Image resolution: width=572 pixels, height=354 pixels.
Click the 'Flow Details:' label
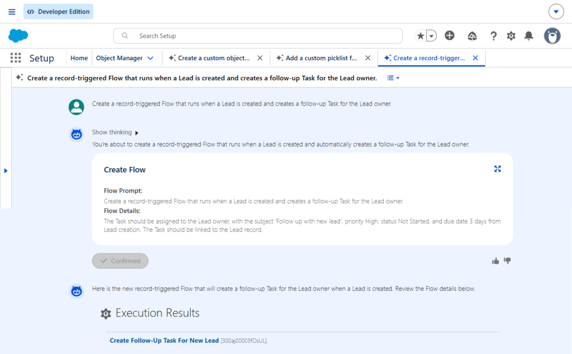point(122,211)
